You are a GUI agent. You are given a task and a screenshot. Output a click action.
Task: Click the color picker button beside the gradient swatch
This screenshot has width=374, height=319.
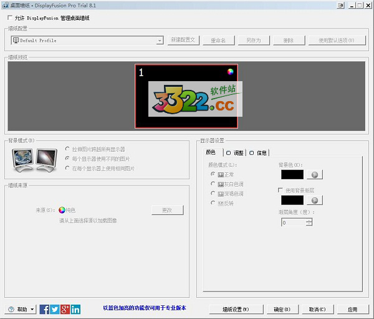tap(315, 200)
